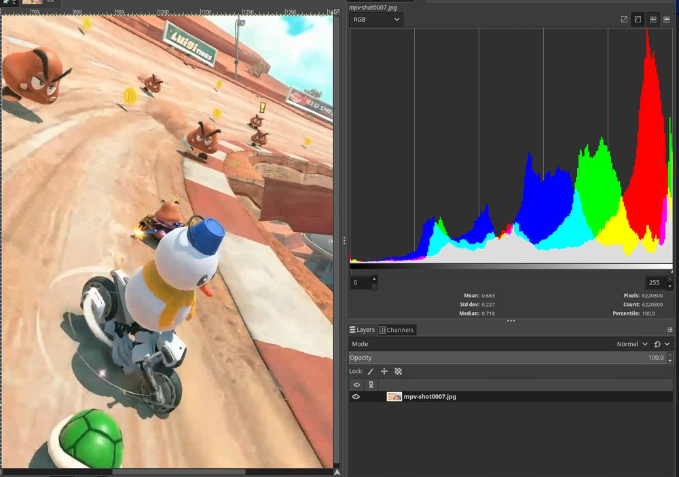Select the layer name mpv-shot0007.jpg
679x477 pixels.
point(430,396)
